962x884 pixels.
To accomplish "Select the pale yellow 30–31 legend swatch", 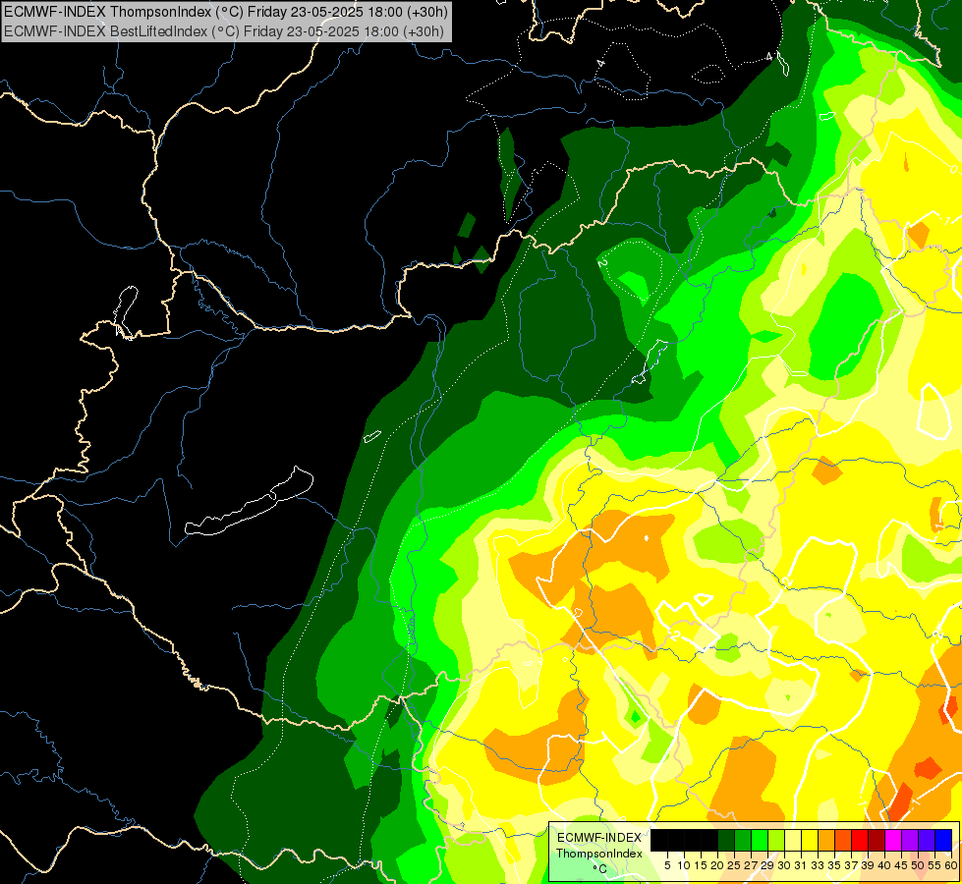I will coord(793,840).
